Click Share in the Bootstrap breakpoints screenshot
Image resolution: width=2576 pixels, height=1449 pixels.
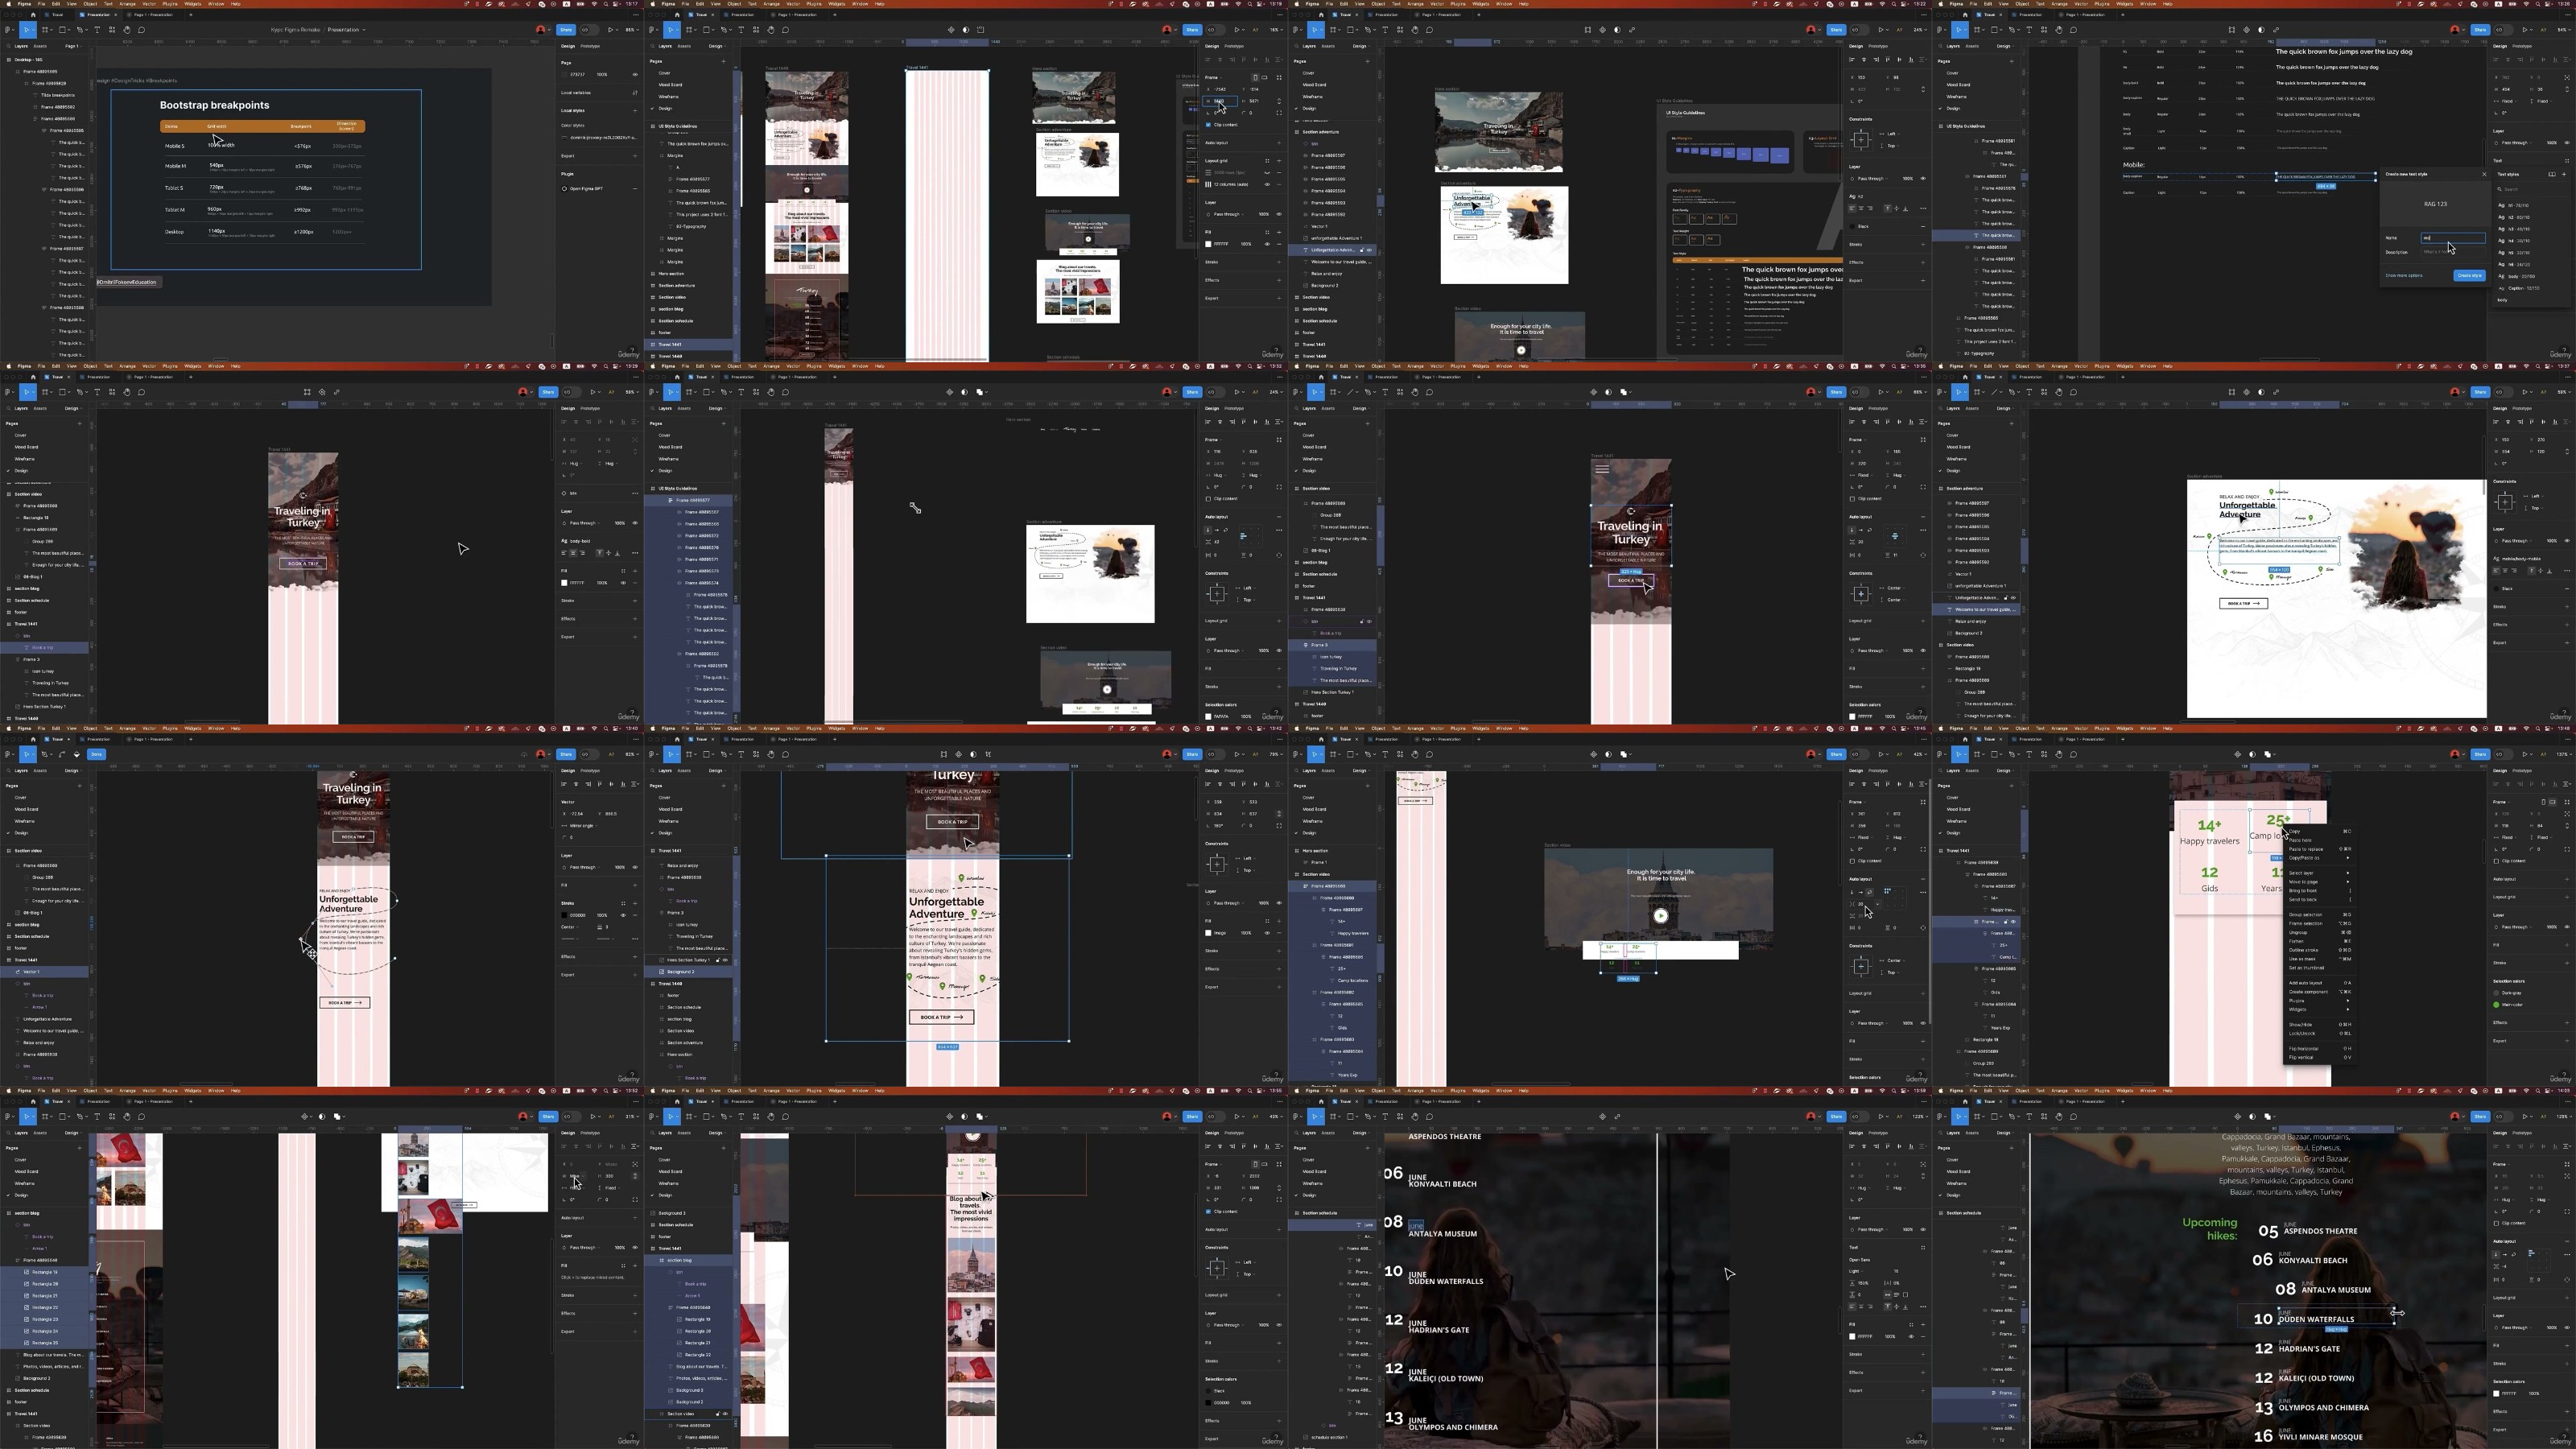click(566, 30)
